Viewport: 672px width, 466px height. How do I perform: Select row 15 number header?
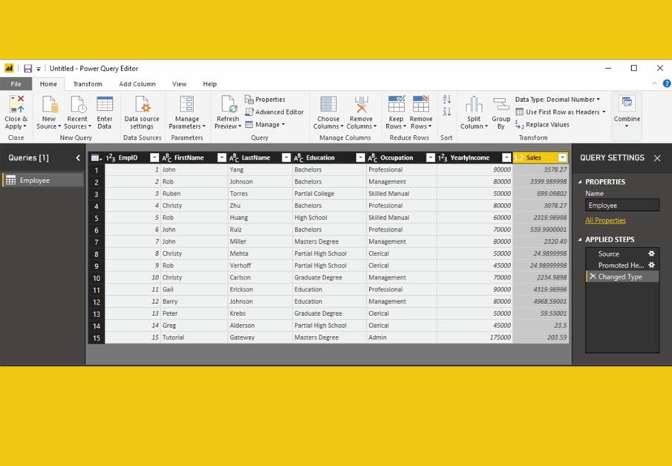[x=96, y=337]
